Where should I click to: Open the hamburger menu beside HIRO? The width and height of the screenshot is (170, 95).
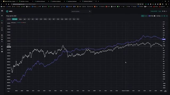coord(2,11)
